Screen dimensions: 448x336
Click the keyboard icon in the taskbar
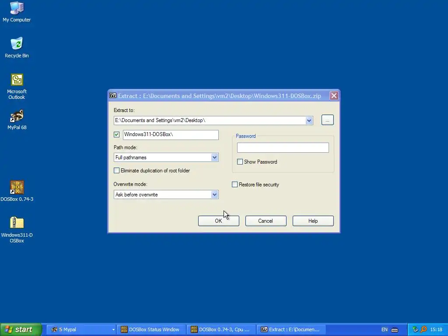[x=395, y=330]
